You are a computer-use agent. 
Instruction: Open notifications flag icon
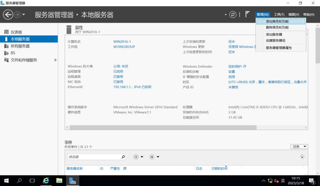click(x=247, y=14)
